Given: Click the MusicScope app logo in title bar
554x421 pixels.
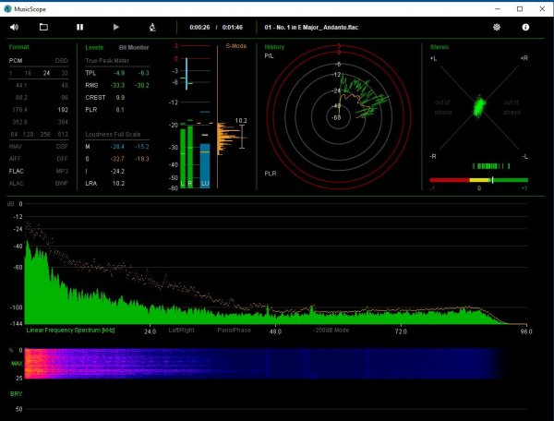Looking at the screenshot, I should click(x=7, y=9).
